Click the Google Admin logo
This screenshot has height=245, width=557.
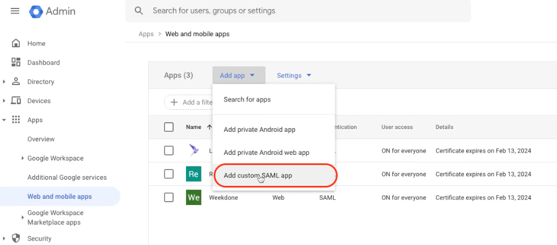(37, 11)
